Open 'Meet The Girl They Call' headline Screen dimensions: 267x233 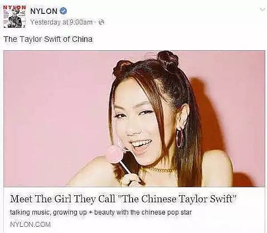(x=123, y=199)
